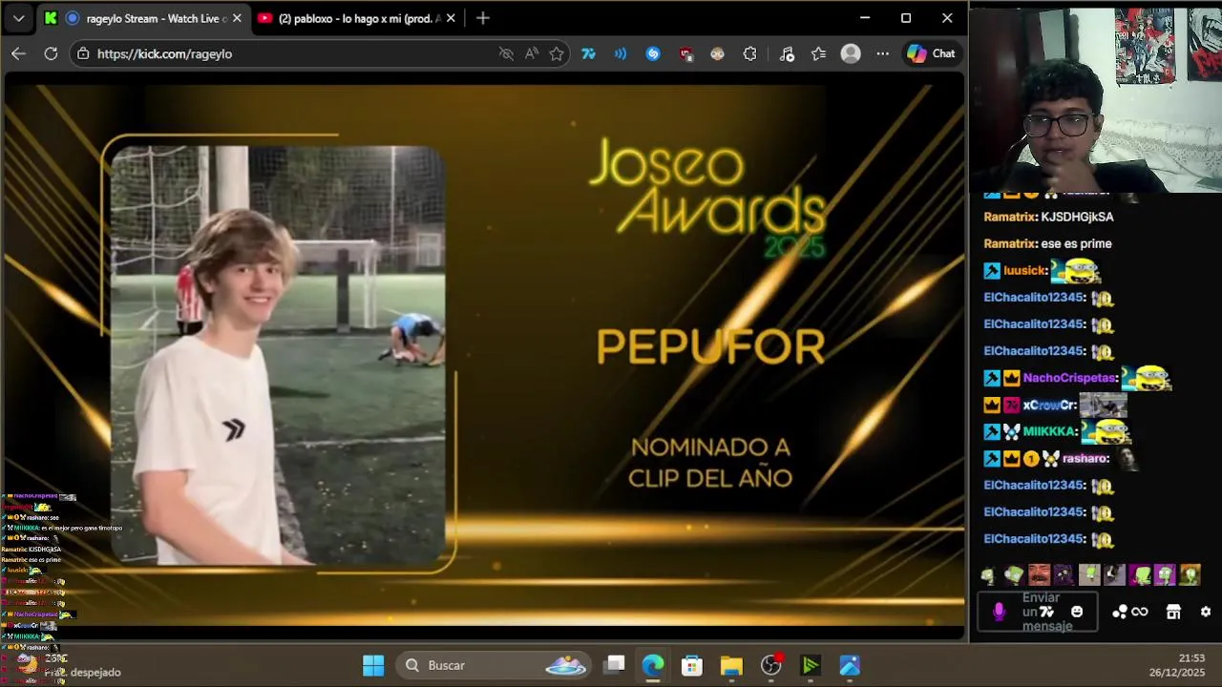
Task: Click username luusick in chat
Action: point(1024,271)
